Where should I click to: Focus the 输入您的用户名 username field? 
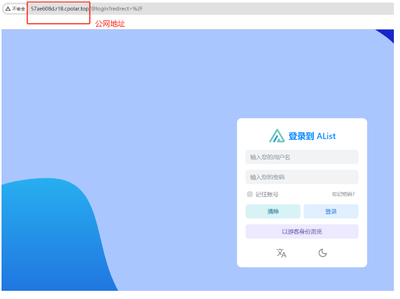302,157
